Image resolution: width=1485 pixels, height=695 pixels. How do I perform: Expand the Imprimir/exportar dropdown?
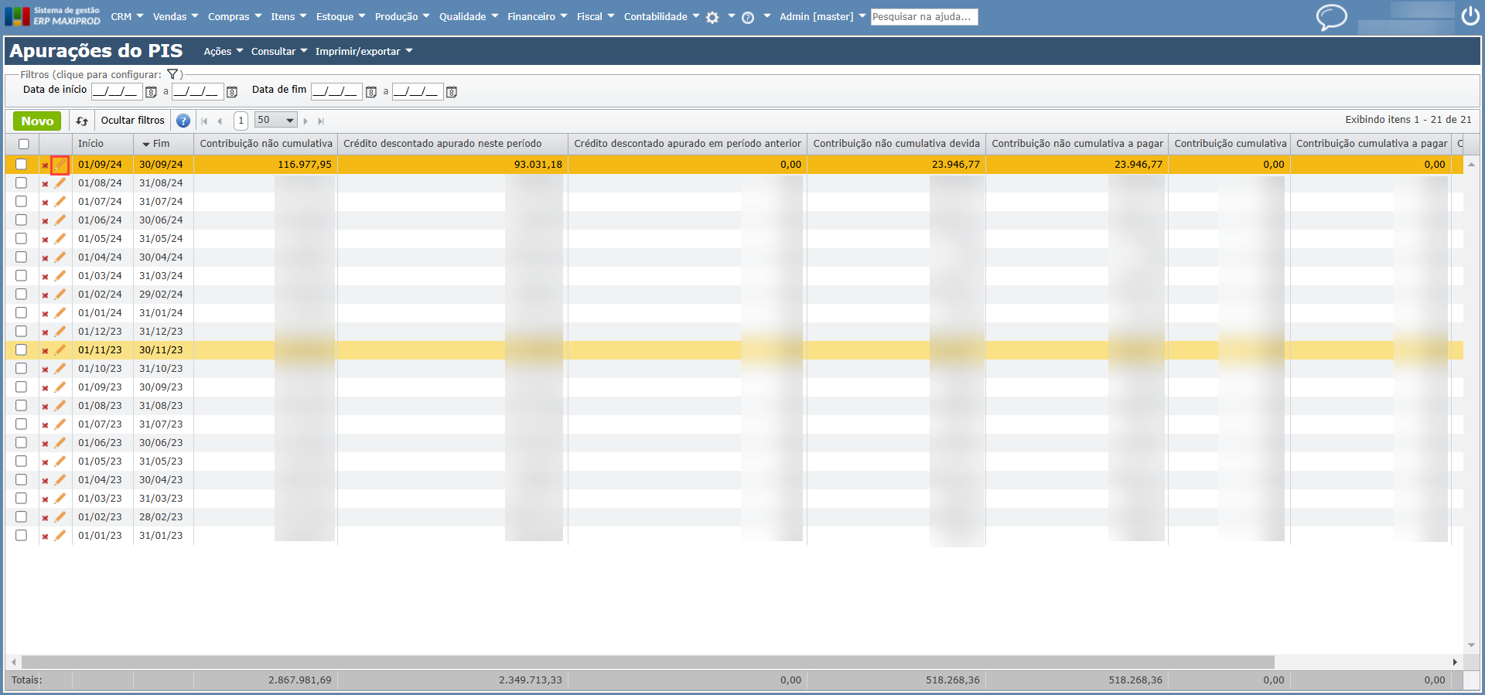[364, 52]
